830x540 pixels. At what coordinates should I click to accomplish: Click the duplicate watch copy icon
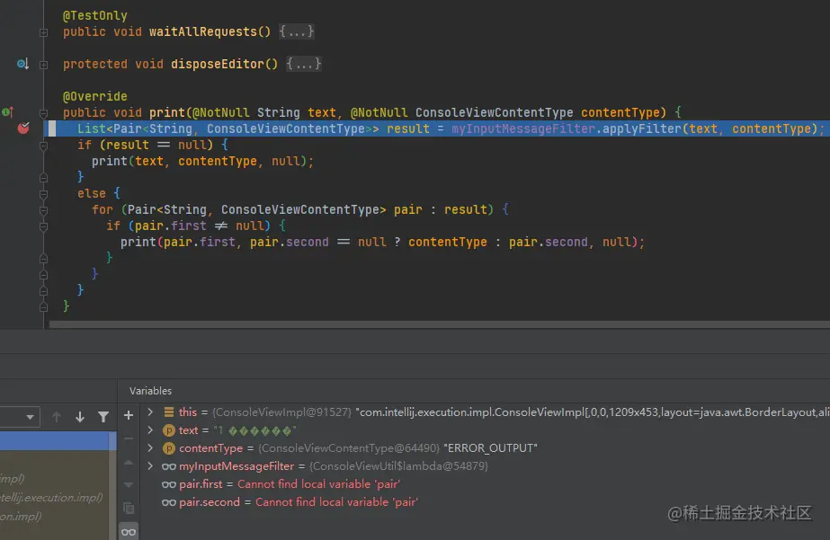[x=129, y=508]
